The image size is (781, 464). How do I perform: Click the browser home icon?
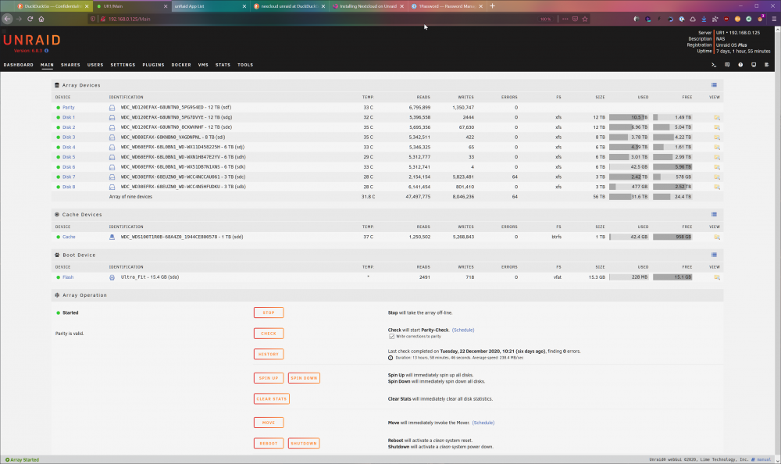click(41, 19)
